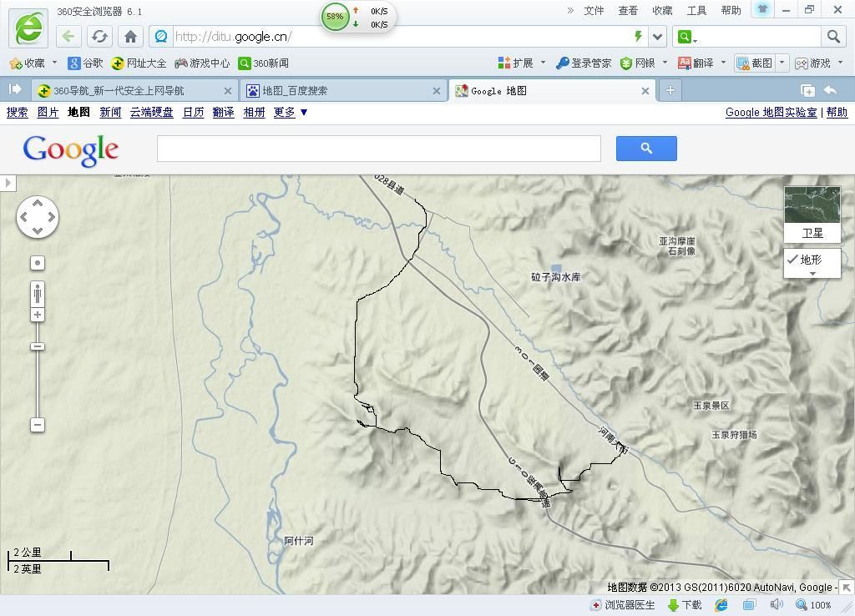Expand the left side map panel
Image resolution: width=855 pixels, height=616 pixels.
(8, 183)
